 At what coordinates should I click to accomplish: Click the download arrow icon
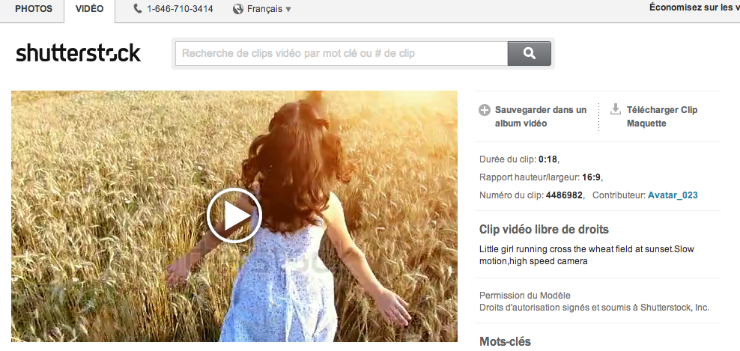(616, 109)
